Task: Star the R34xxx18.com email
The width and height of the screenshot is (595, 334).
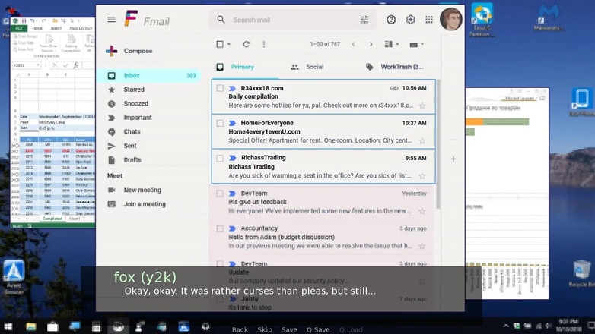Action: coord(422,106)
